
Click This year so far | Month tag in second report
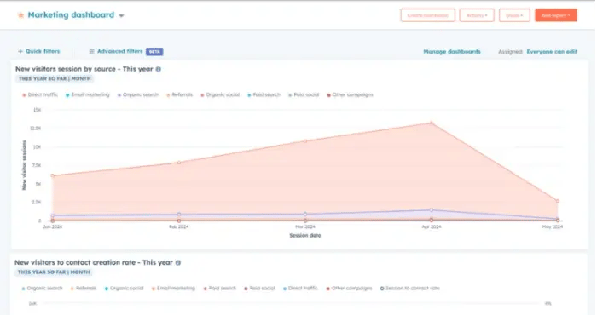pyautogui.click(x=54, y=272)
